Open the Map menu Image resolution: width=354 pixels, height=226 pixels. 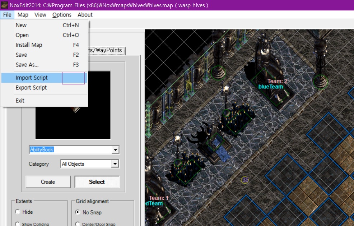23,15
